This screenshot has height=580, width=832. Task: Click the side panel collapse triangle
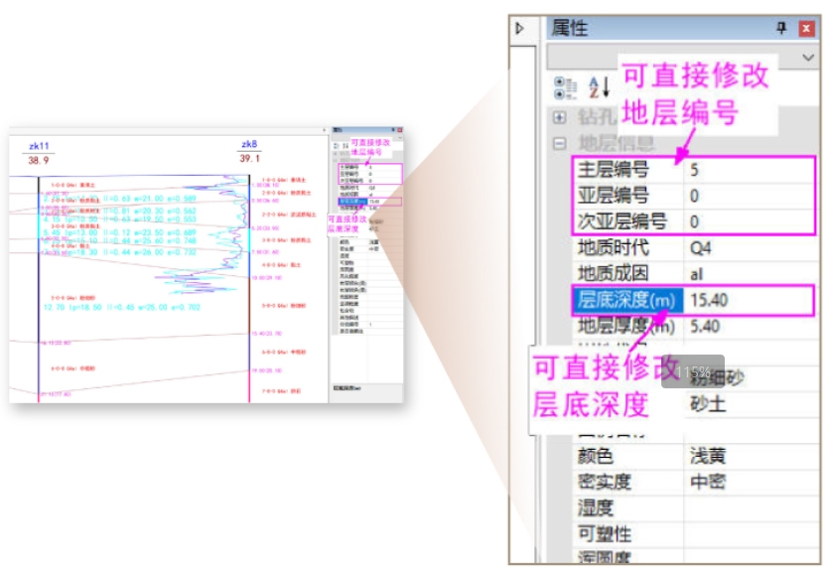coord(521,29)
